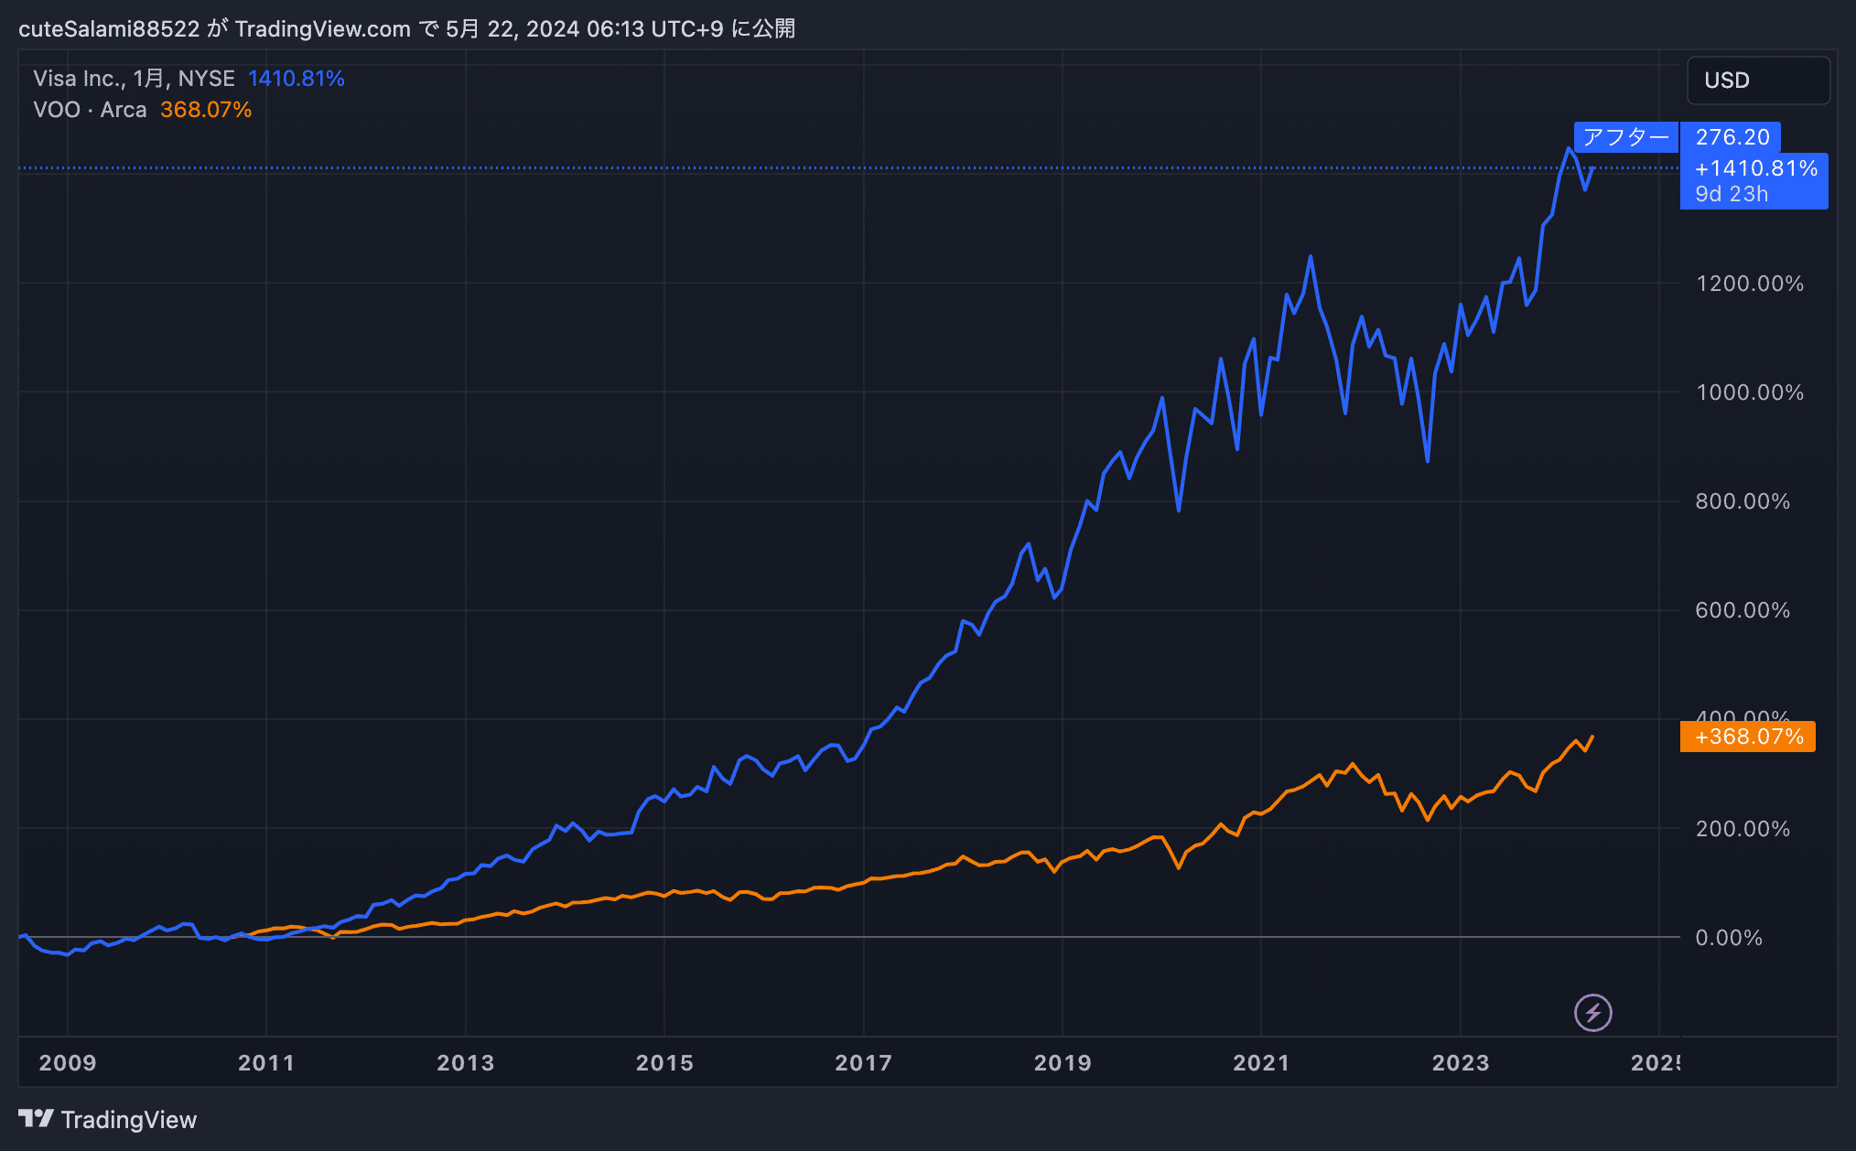The width and height of the screenshot is (1856, 1151).
Task: Click the 2021 time axis label
Action: 1261,1063
